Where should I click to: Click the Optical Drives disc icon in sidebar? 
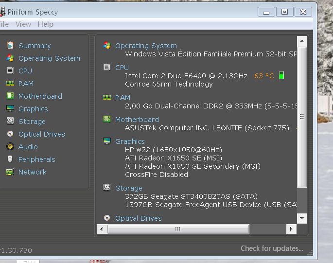point(10,134)
